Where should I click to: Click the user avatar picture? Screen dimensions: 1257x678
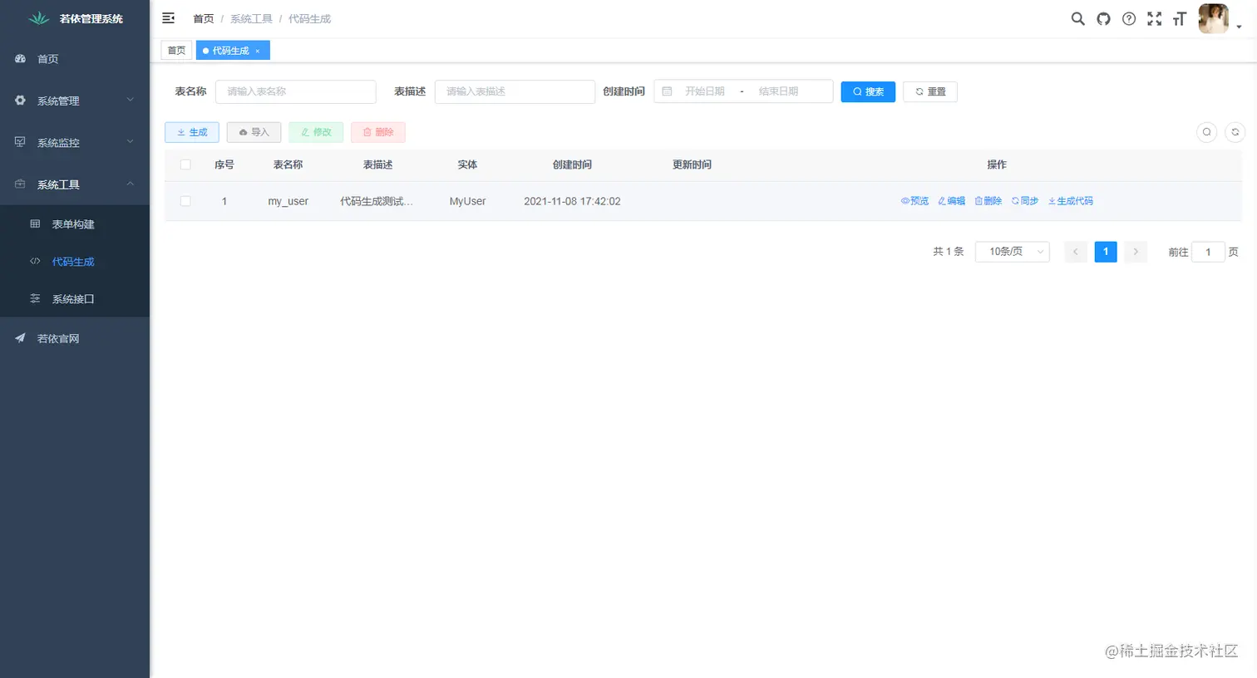[x=1213, y=19]
